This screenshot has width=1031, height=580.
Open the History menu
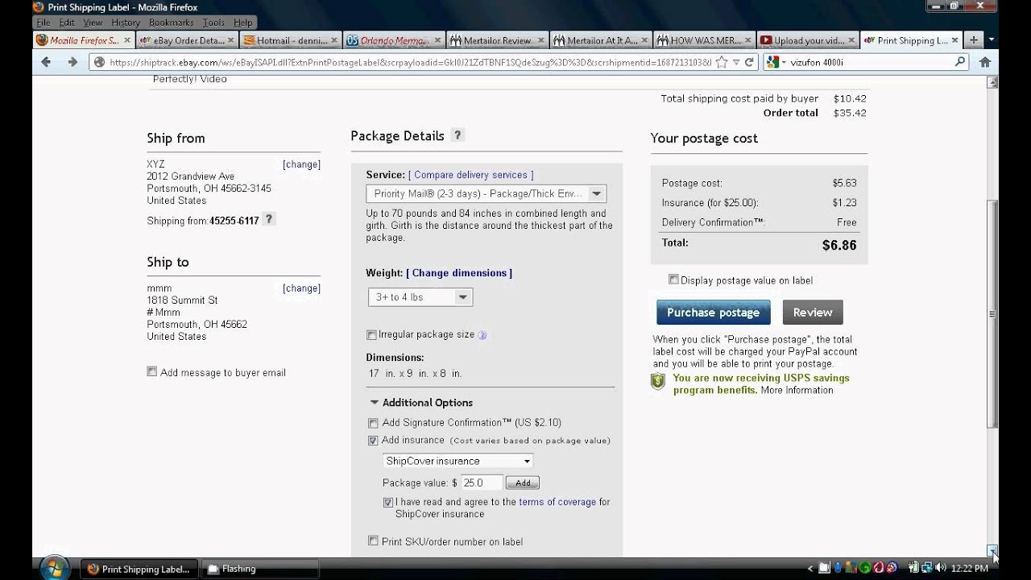pos(126,23)
